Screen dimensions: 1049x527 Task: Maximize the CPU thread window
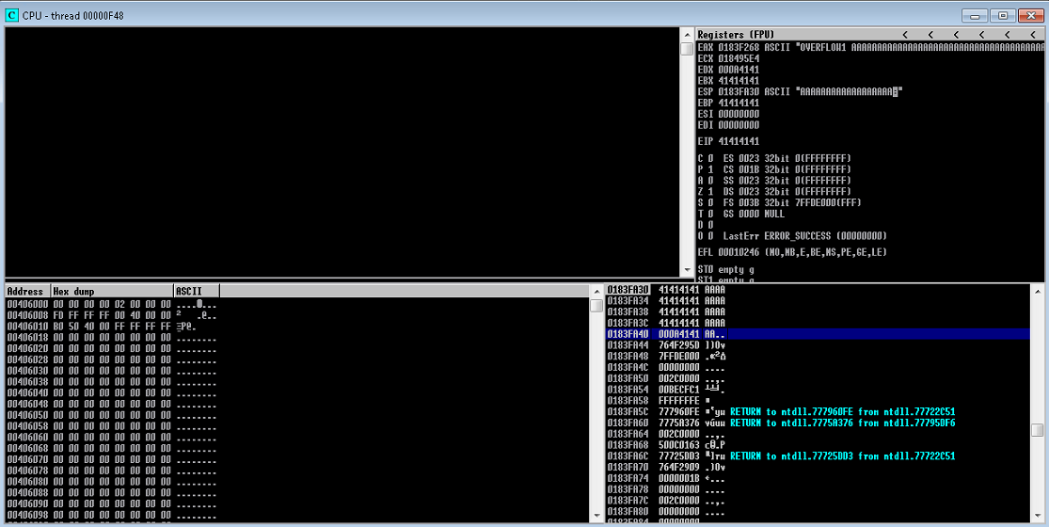(x=1003, y=15)
